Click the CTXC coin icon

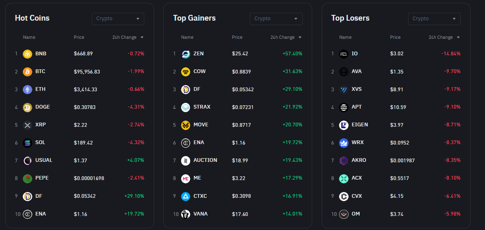[x=186, y=196]
